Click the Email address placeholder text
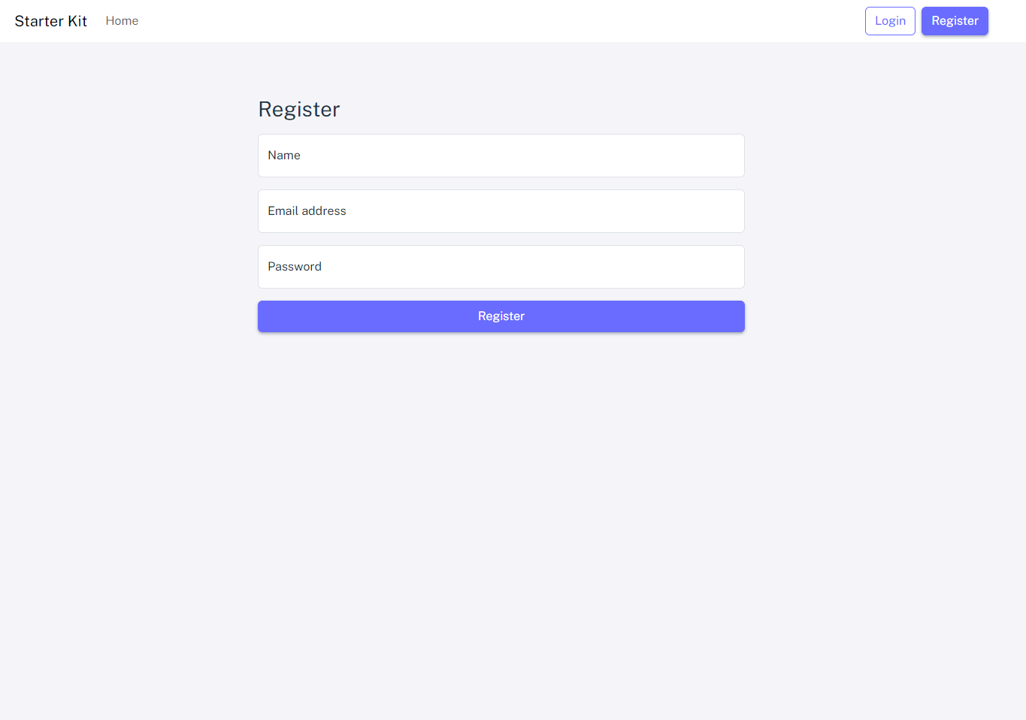 [307, 211]
